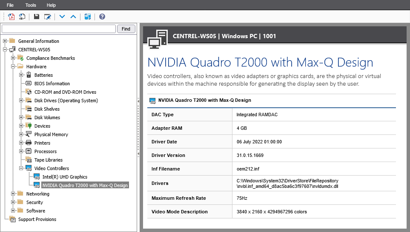Click the Printers icon in tree

coord(29,143)
